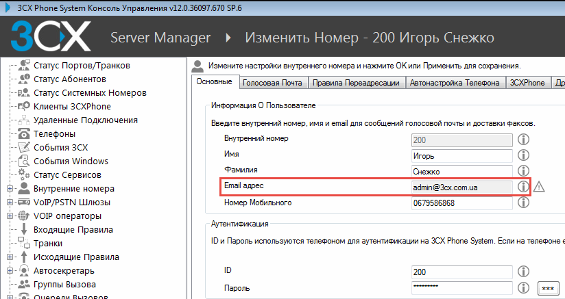Click the Статус Системных Номеров icon

[x=24, y=93]
